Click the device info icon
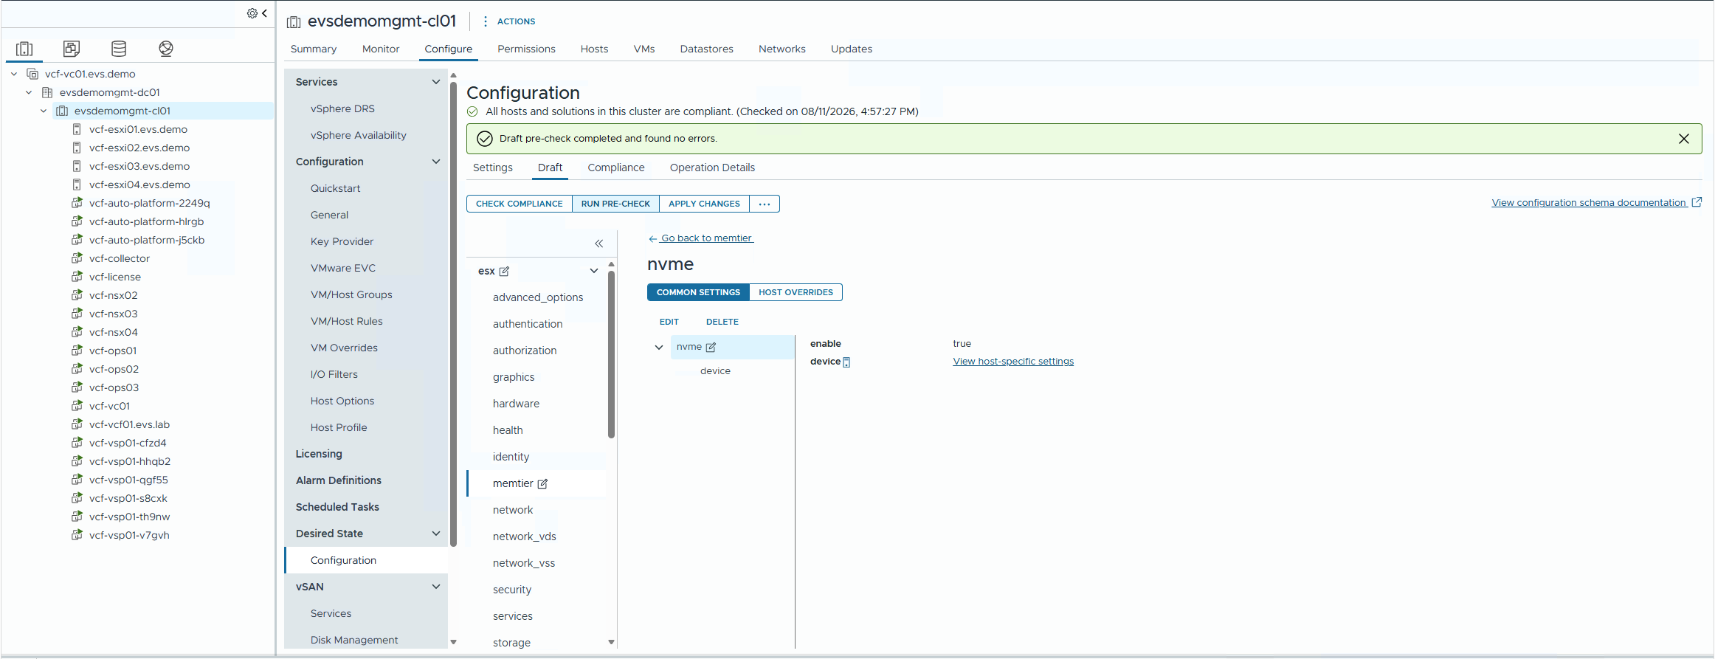The width and height of the screenshot is (1715, 659). (846, 362)
